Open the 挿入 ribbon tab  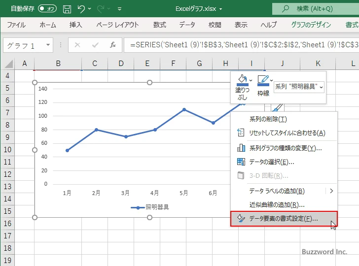[x=75, y=25]
